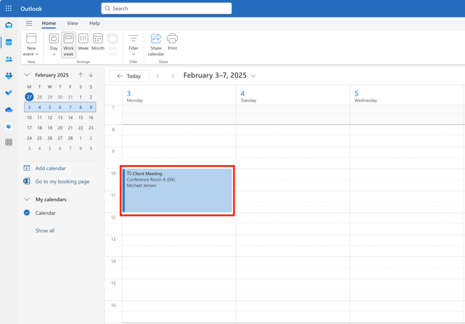Open the Help tab
This screenshot has height=324, width=465.
94,23
